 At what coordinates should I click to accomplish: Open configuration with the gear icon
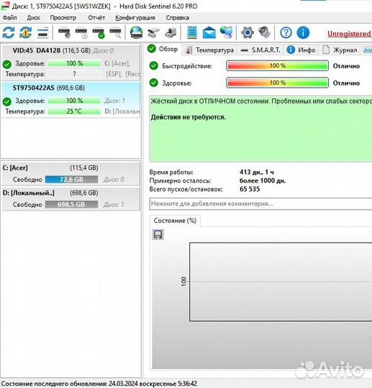(x=248, y=32)
